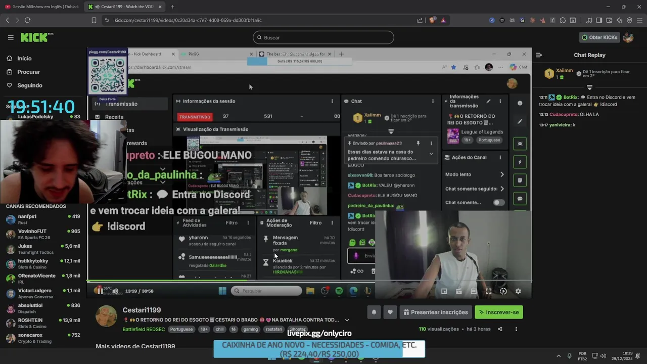Collapse the Chat Replay panel arrow icon
This screenshot has width=647, height=364.
[539, 55]
